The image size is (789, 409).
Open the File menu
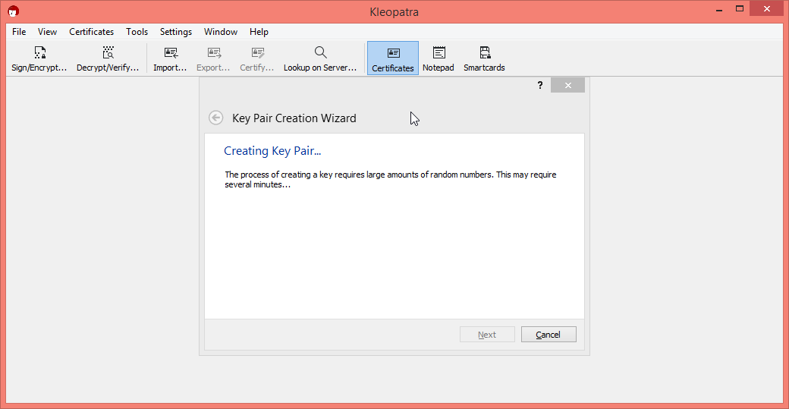19,32
